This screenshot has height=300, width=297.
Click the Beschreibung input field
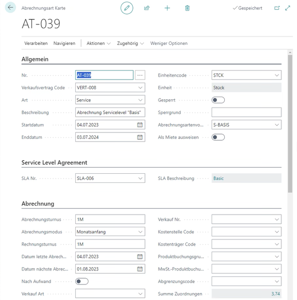point(110,112)
